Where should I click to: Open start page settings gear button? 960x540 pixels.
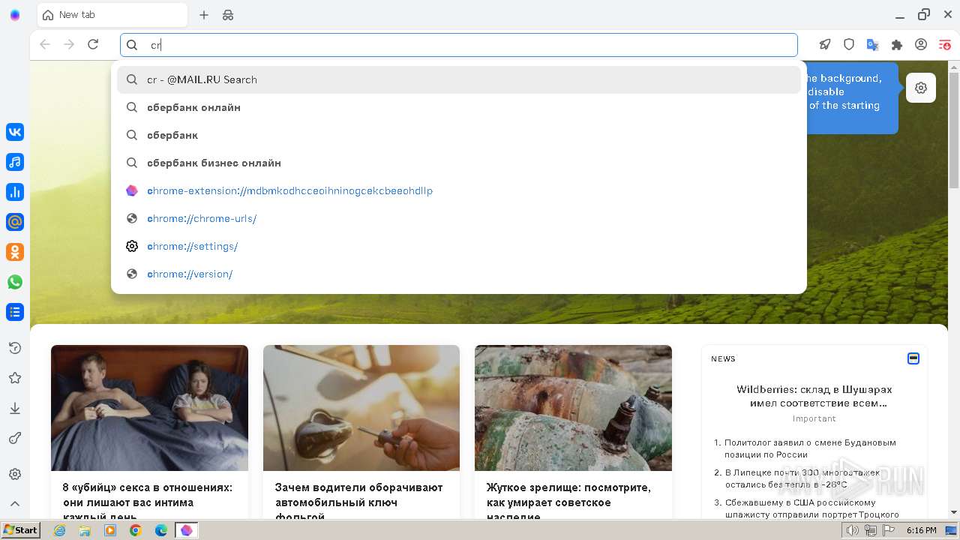coord(921,88)
